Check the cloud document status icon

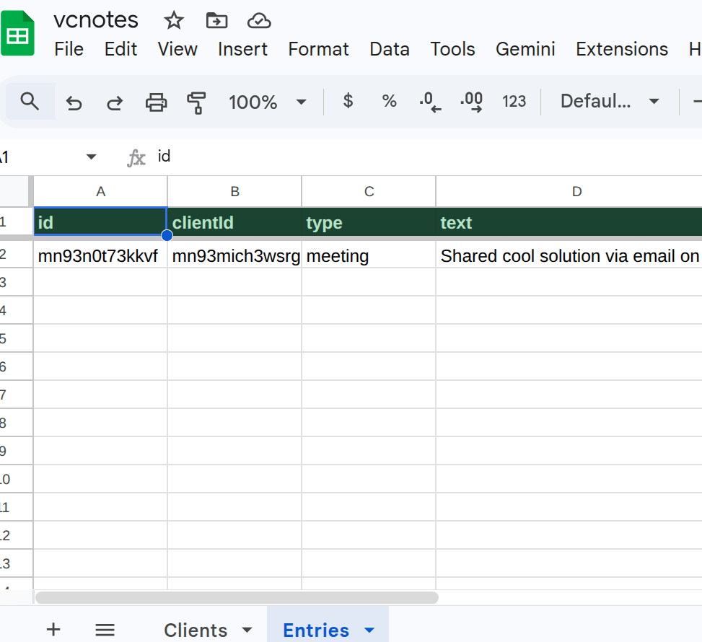click(x=259, y=21)
